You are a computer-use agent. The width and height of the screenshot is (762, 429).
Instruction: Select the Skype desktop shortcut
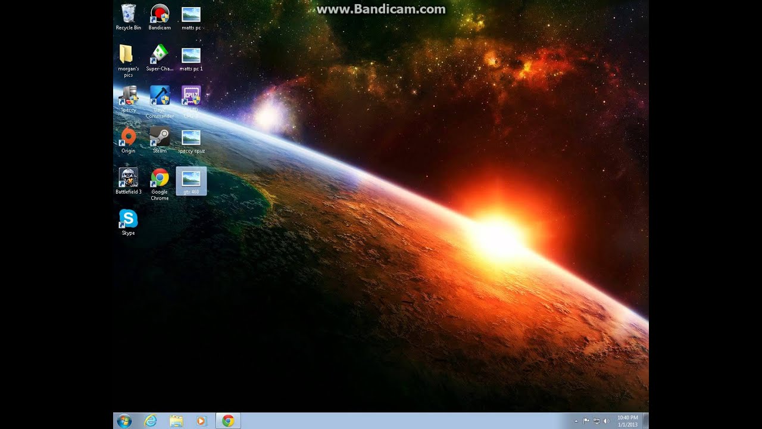pos(128,223)
